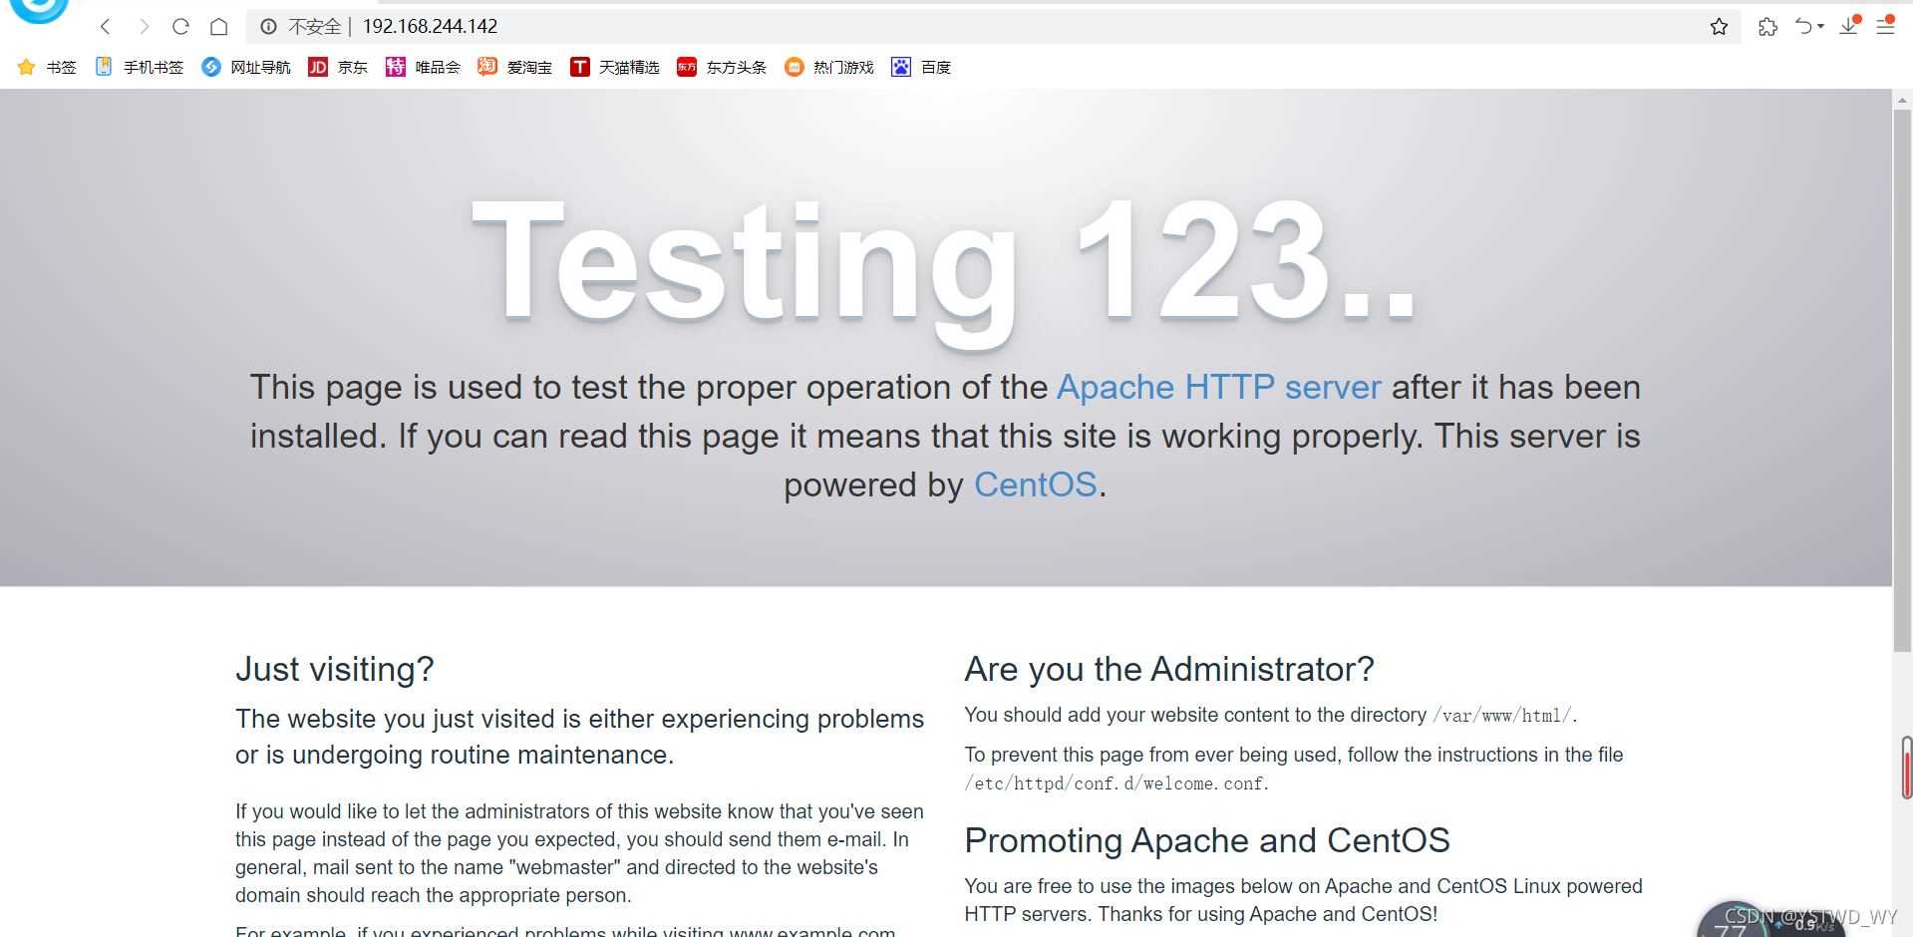
Task: Click the red floating side widget bar
Action: pos(1907,768)
